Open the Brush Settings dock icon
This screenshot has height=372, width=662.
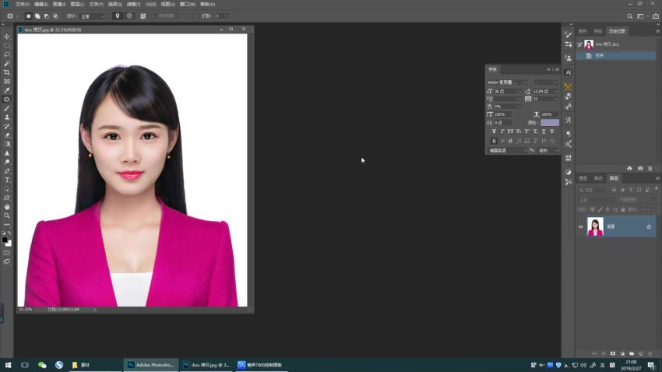point(569,34)
